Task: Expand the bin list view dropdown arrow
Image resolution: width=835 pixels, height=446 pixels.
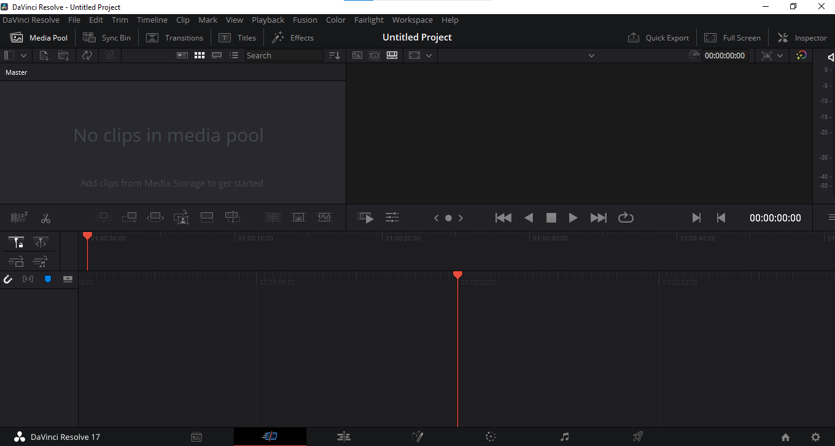Action: click(x=24, y=55)
